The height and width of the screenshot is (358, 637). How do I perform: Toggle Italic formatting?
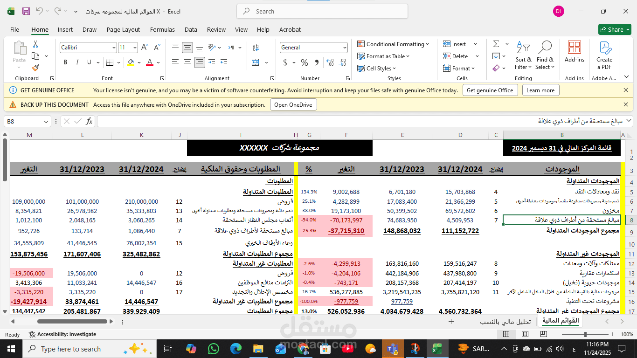pos(77,62)
